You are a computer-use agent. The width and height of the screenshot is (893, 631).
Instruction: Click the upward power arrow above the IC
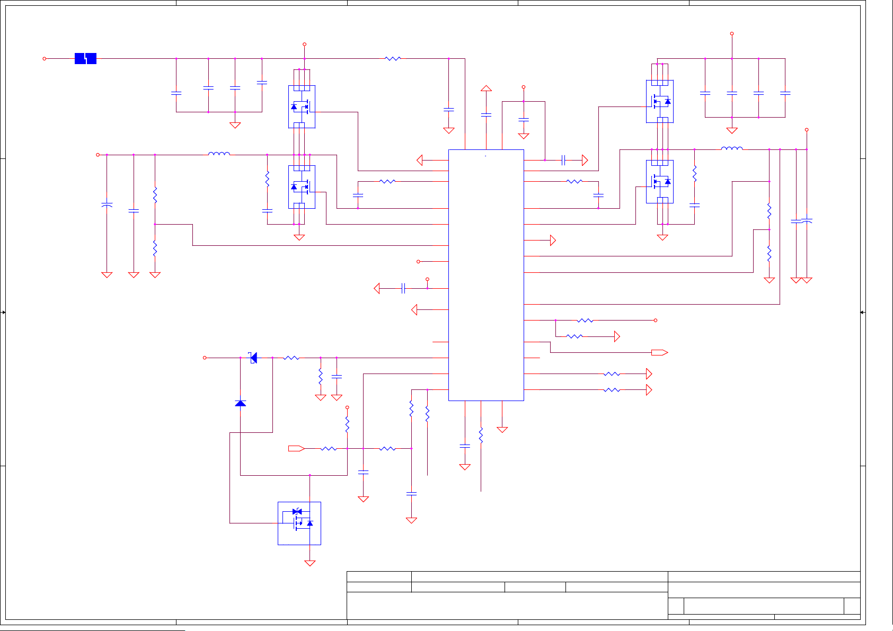click(x=486, y=88)
